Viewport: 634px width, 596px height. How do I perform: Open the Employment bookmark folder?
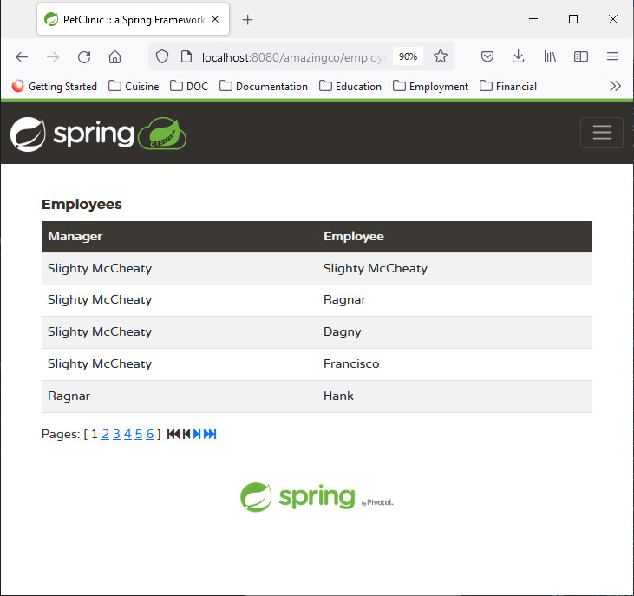[x=431, y=87]
